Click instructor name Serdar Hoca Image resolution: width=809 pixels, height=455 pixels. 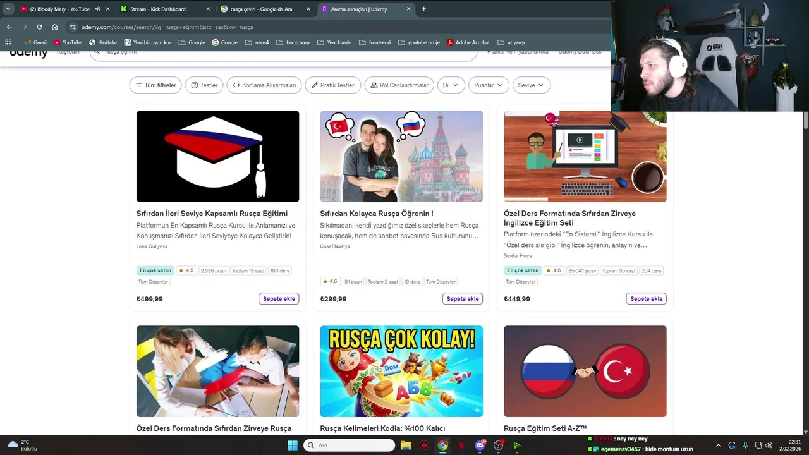pyautogui.click(x=518, y=256)
